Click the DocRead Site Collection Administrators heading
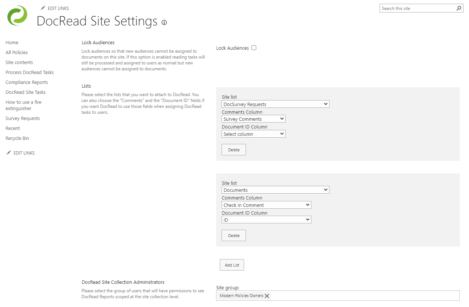Image resolution: width=469 pixels, height=307 pixels. pos(123,282)
